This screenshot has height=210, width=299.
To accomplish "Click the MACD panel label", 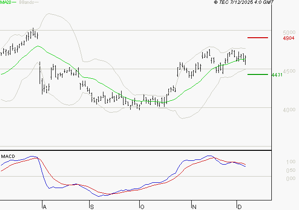I will [x=8, y=157].
